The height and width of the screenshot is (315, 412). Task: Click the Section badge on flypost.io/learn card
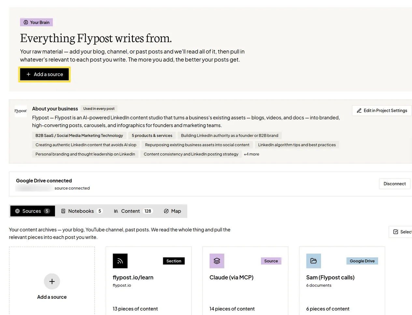pyautogui.click(x=174, y=261)
